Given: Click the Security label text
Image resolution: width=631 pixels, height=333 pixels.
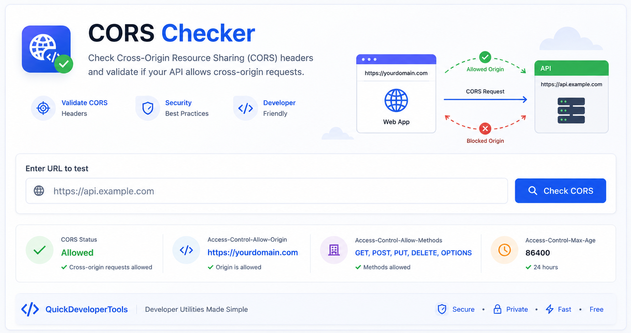Looking at the screenshot, I should (178, 103).
